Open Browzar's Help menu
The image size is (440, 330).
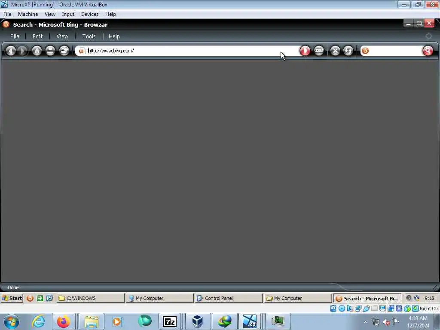click(x=114, y=36)
